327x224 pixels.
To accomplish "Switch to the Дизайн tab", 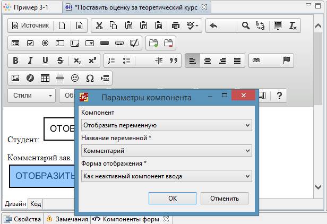I will [x=15, y=203].
